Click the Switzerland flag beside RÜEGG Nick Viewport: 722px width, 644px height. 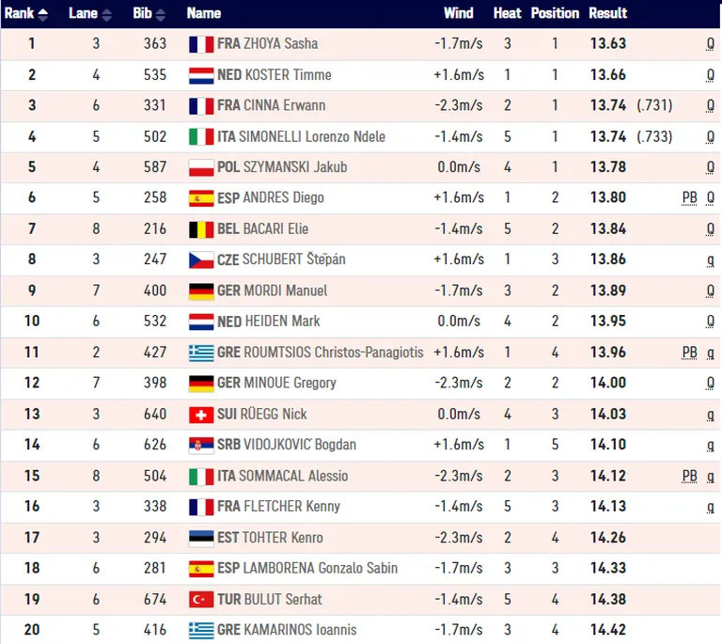pos(201,415)
